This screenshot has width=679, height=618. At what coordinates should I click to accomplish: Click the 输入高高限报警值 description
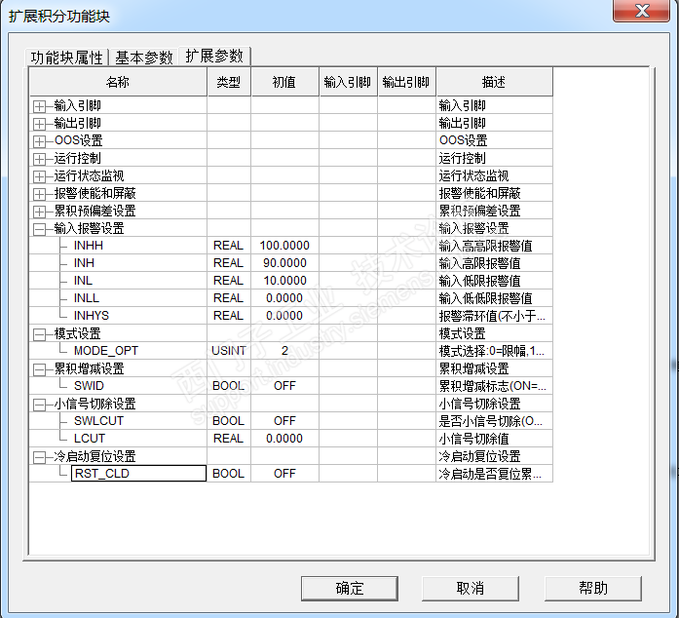point(494,246)
